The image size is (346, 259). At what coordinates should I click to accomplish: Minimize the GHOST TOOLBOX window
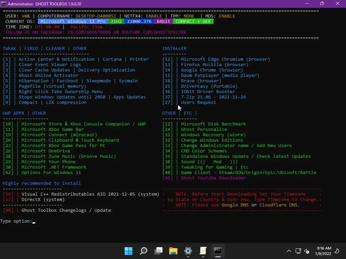(306, 3)
